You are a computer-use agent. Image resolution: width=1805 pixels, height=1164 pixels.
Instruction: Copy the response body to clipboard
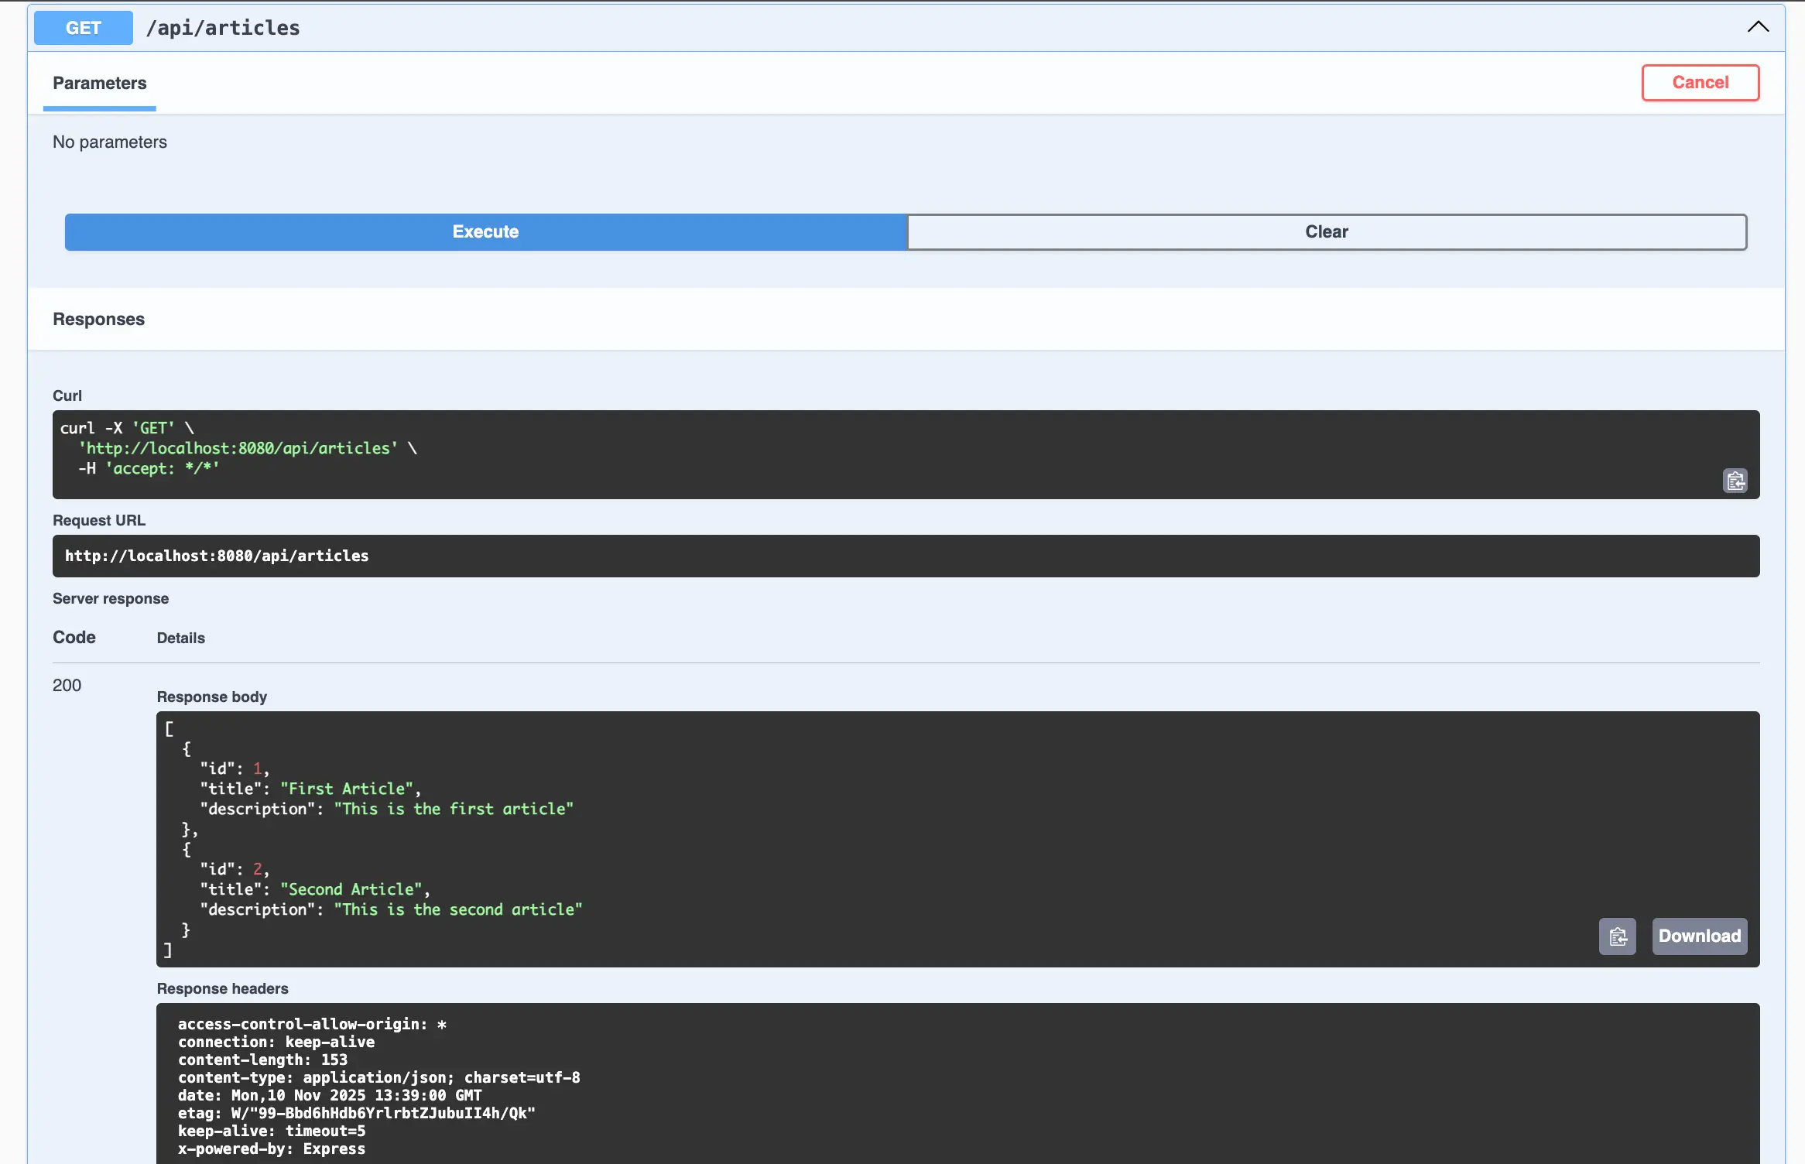[x=1617, y=936]
